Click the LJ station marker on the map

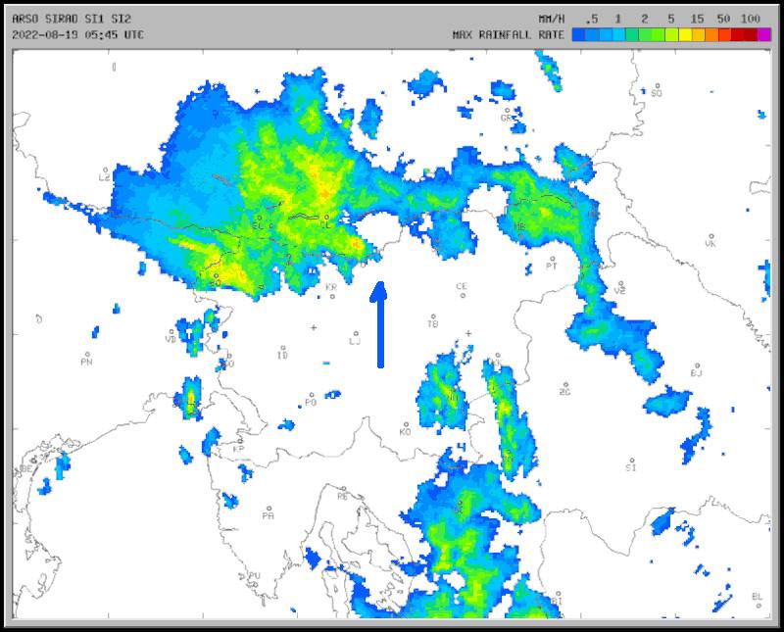coord(354,332)
